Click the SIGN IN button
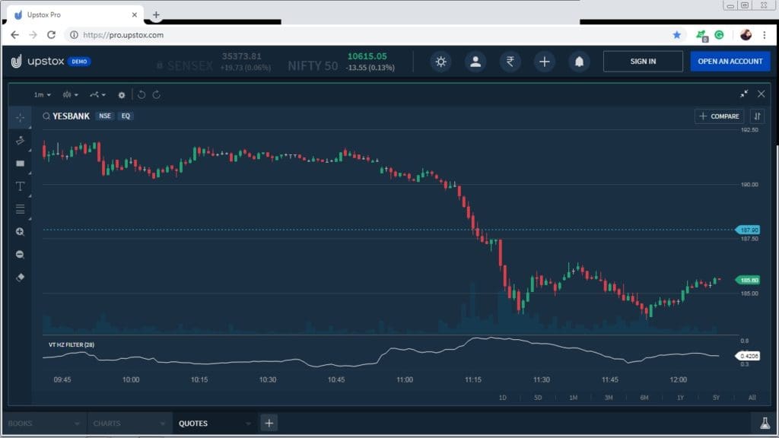The image size is (779, 438). point(642,61)
